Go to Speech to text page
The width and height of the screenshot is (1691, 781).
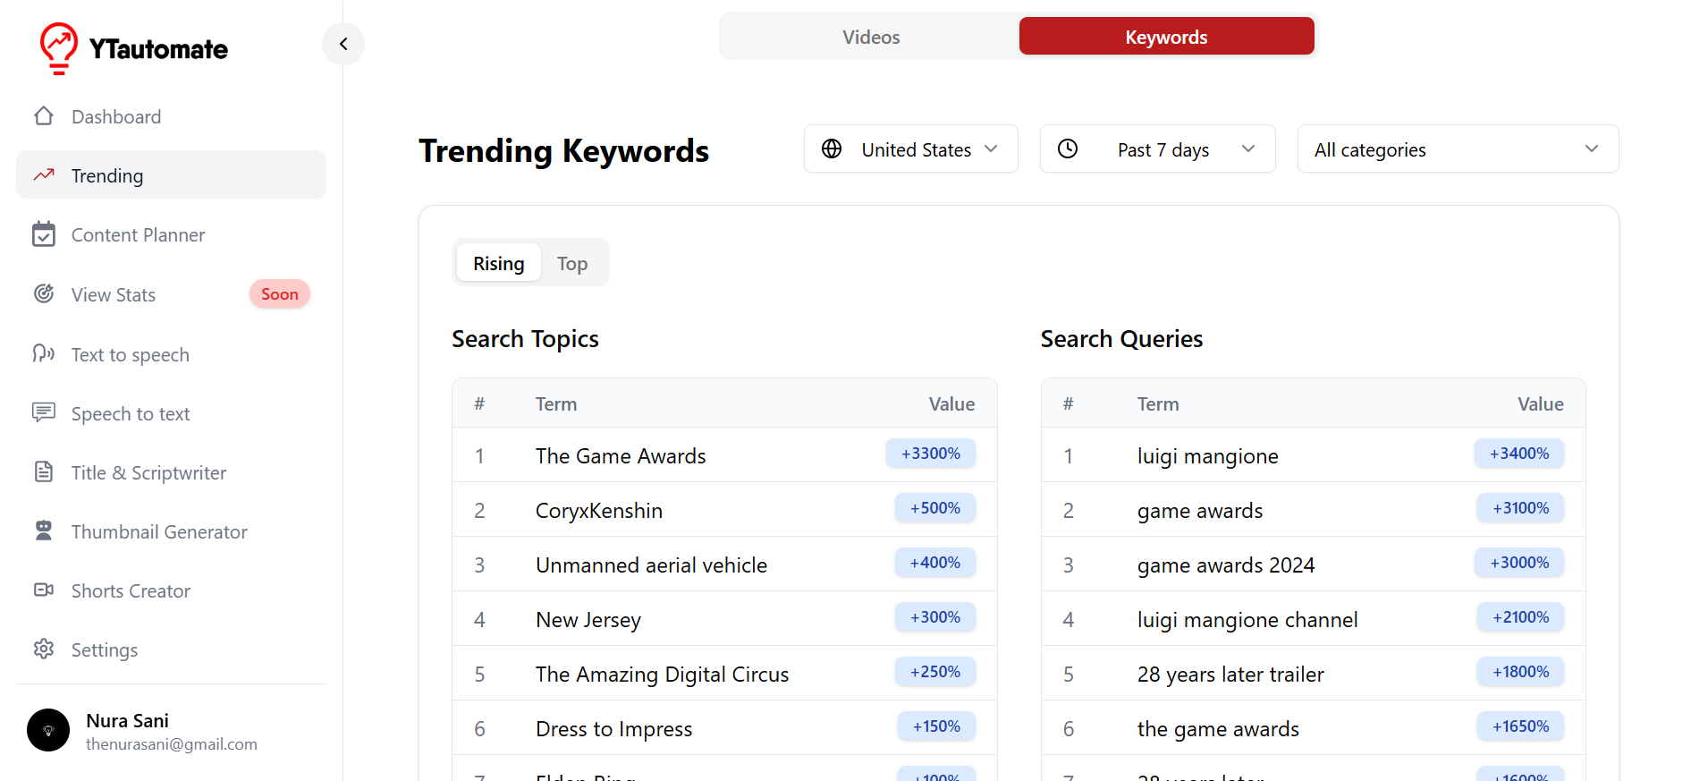coord(171,413)
